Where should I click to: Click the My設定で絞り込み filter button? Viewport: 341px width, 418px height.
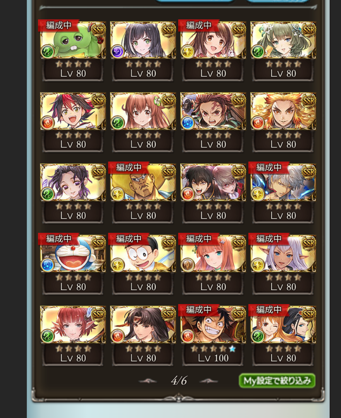[x=277, y=381]
